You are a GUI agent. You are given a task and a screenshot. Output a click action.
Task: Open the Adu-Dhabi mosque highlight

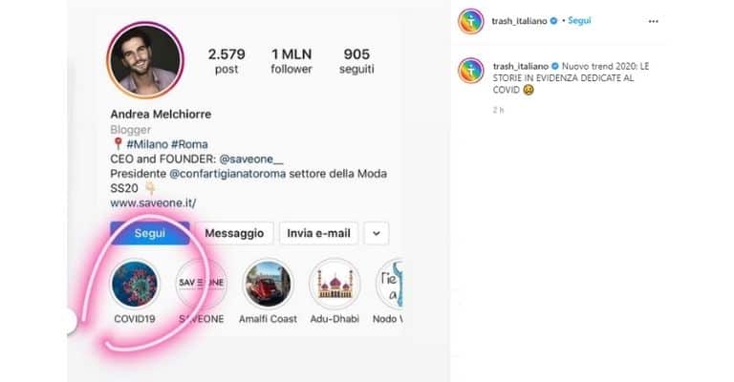[335, 284]
